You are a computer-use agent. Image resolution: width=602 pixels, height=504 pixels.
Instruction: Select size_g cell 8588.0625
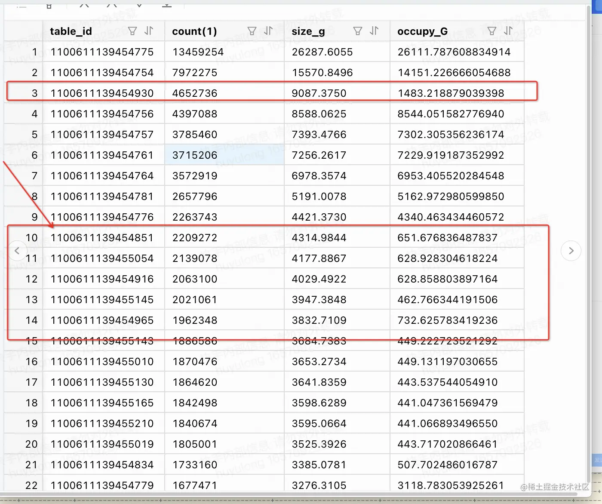pyautogui.click(x=337, y=114)
